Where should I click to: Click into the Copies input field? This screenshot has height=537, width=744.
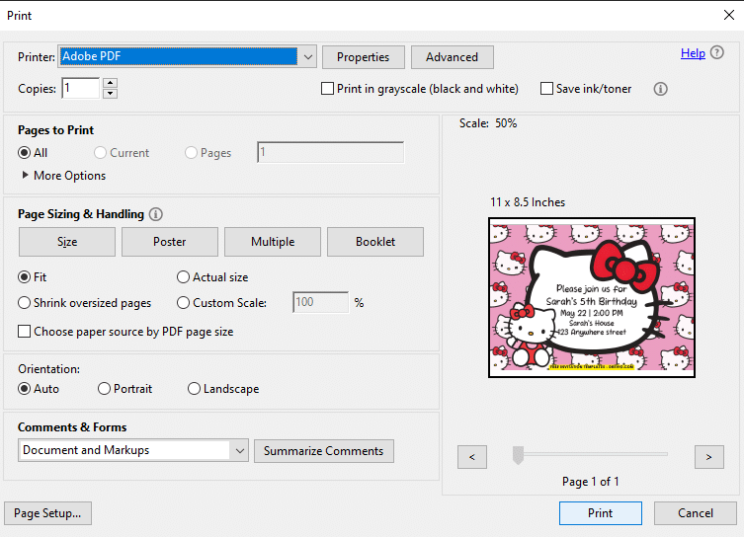tap(81, 88)
